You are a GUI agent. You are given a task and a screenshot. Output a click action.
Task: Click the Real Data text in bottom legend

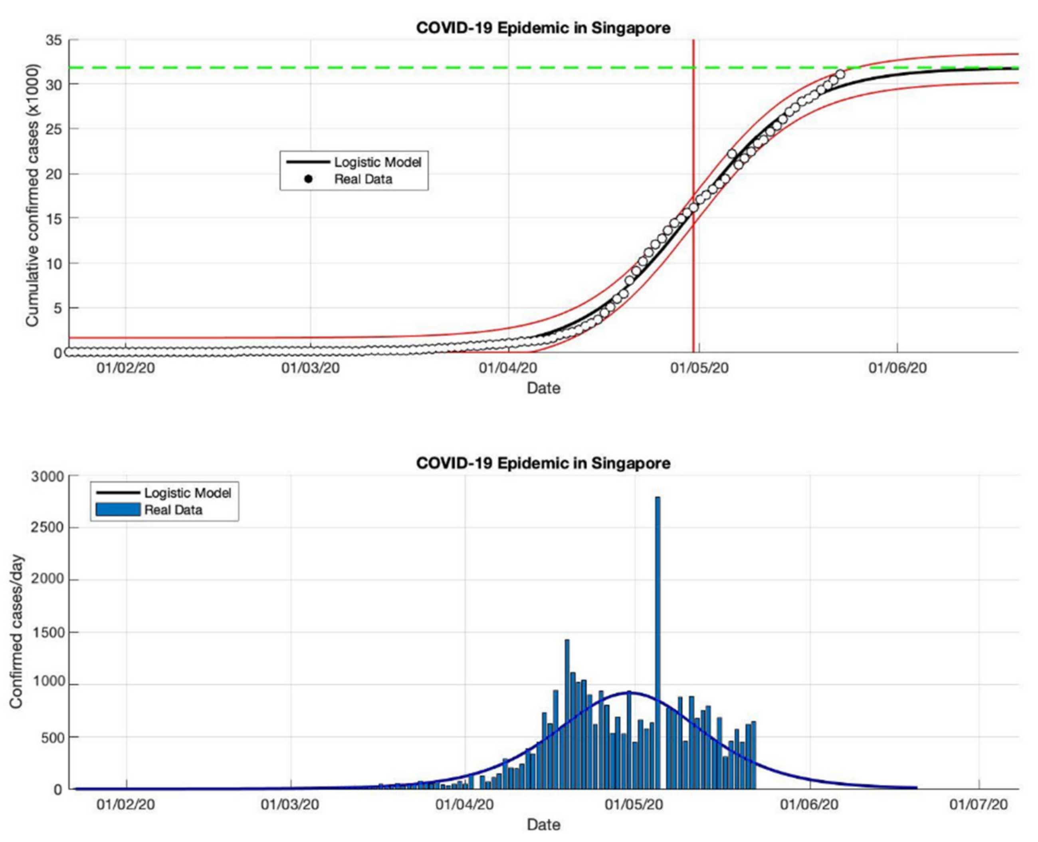173,510
